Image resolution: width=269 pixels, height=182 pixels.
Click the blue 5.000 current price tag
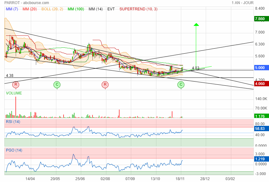click(x=261, y=67)
